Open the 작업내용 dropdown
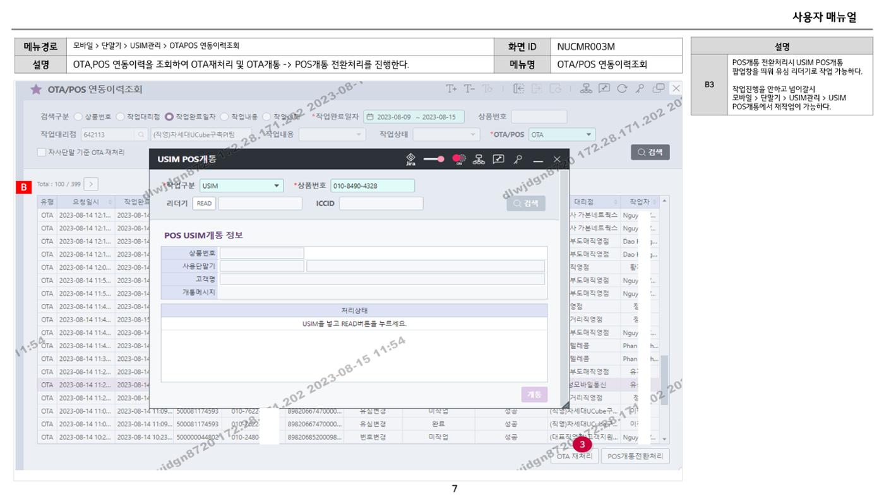884x497 pixels. coord(332,134)
